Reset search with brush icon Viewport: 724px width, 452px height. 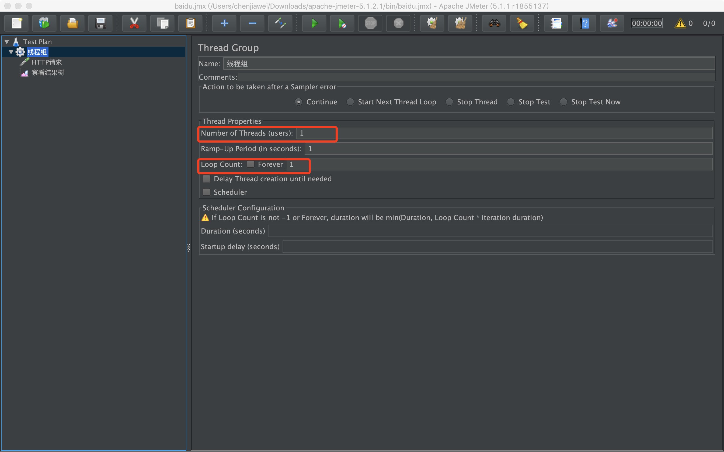(x=522, y=23)
